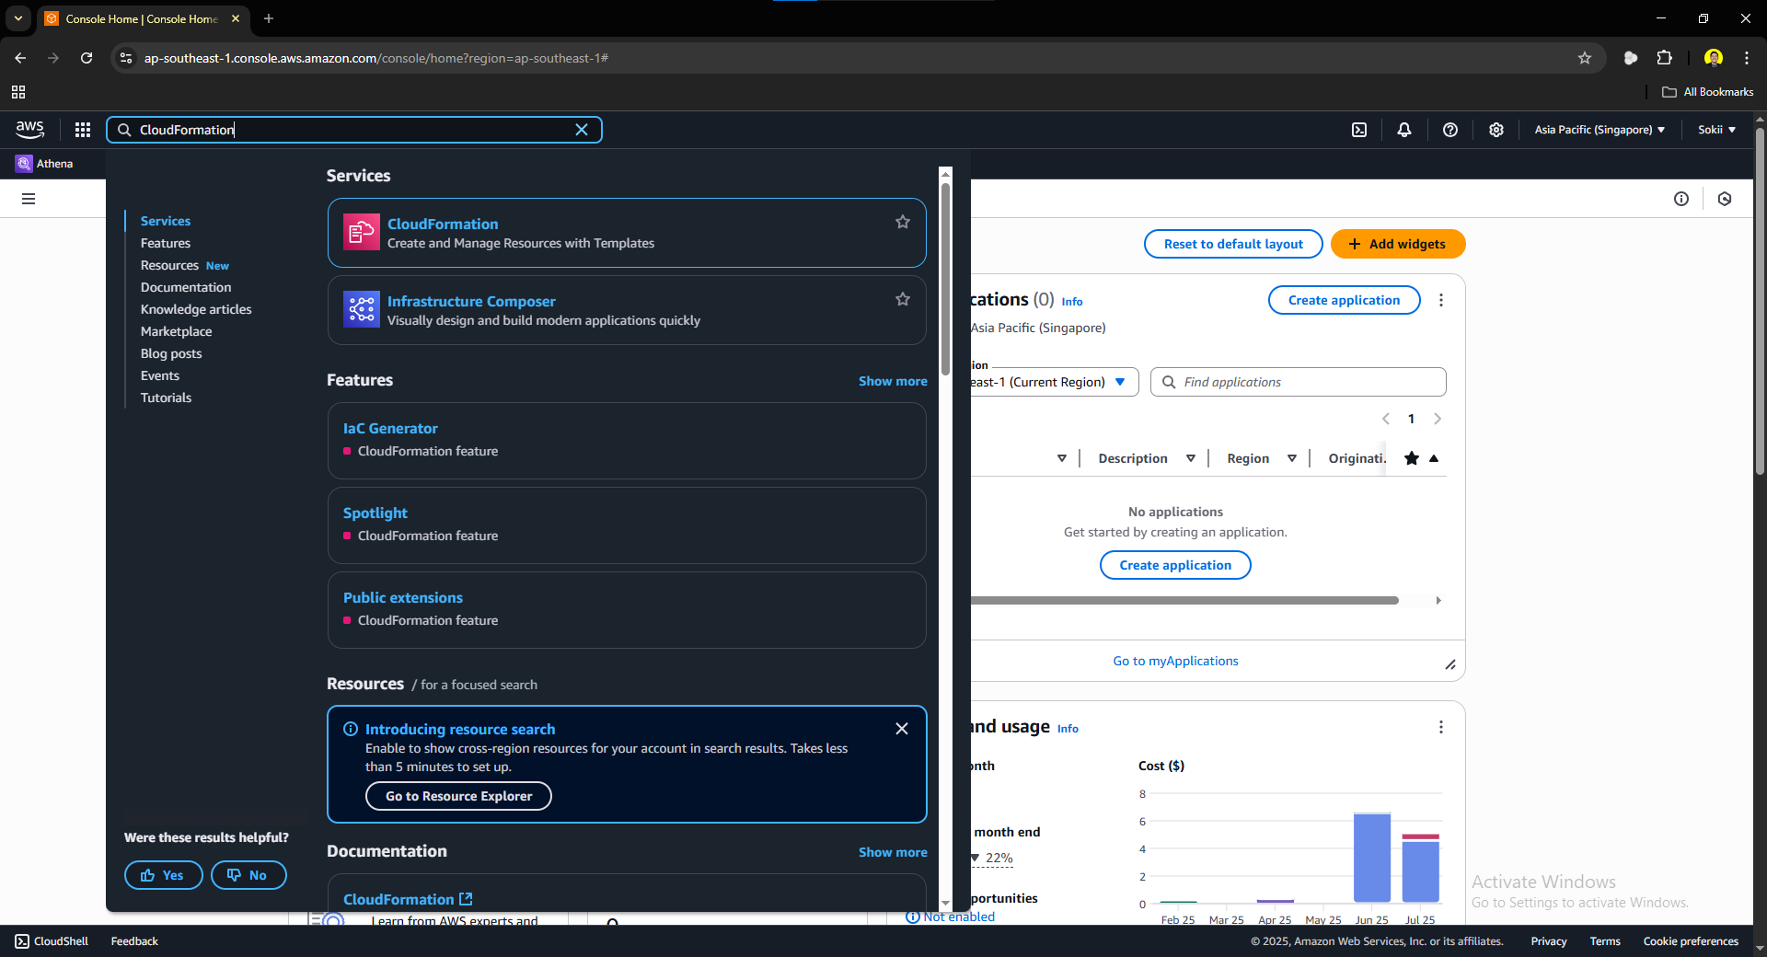Screen dimensions: 1767x957
Task: Clear the CloudFormation search text
Action: (582, 130)
